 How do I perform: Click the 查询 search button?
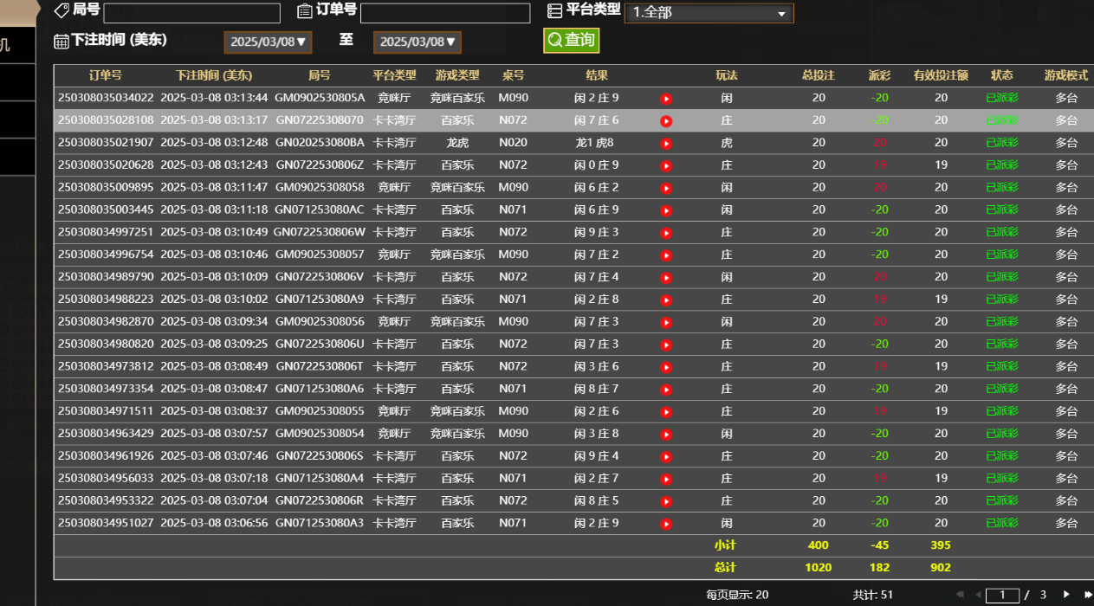(x=571, y=41)
